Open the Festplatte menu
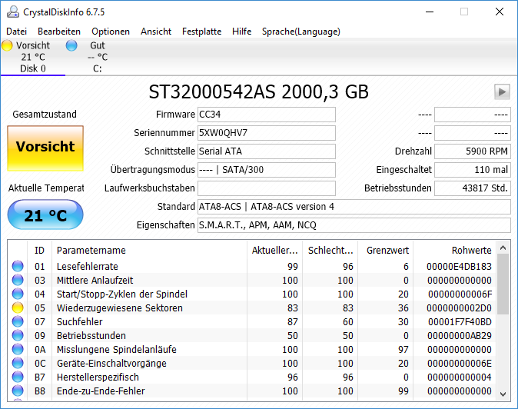 pyautogui.click(x=202, y=32)
